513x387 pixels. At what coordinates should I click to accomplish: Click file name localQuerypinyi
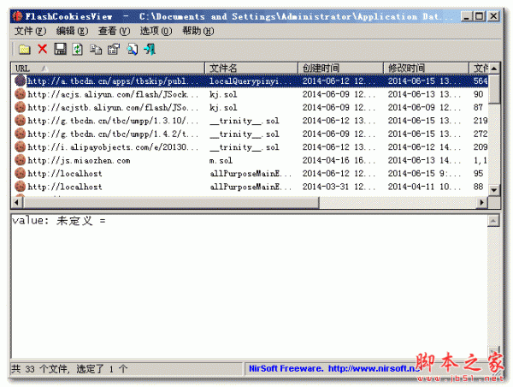[x=250, y=81]
